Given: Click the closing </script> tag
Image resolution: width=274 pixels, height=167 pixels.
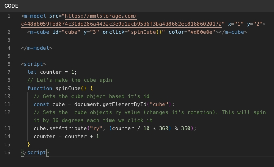Looking at the screenshot, I should pos(35,153).
